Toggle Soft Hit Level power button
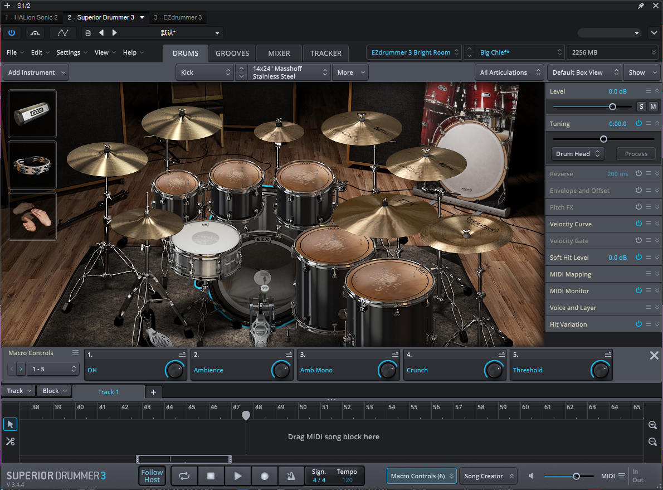This screenshot has height=490, width=663. (x=638, y=257)
